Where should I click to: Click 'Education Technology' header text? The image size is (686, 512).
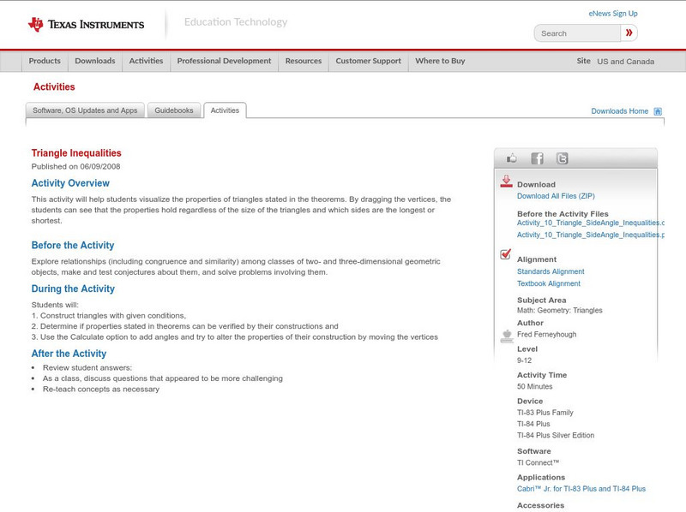[235, 22]
